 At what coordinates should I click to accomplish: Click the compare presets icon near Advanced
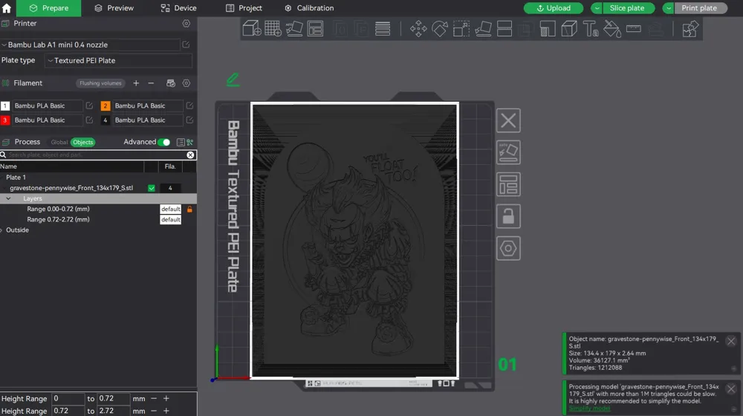[190, 142]
